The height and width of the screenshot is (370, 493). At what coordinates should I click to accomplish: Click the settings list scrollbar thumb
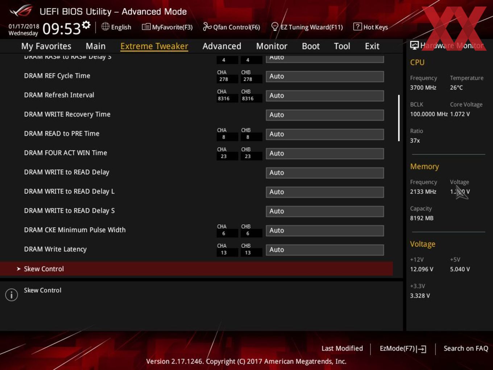pos(399,118)
